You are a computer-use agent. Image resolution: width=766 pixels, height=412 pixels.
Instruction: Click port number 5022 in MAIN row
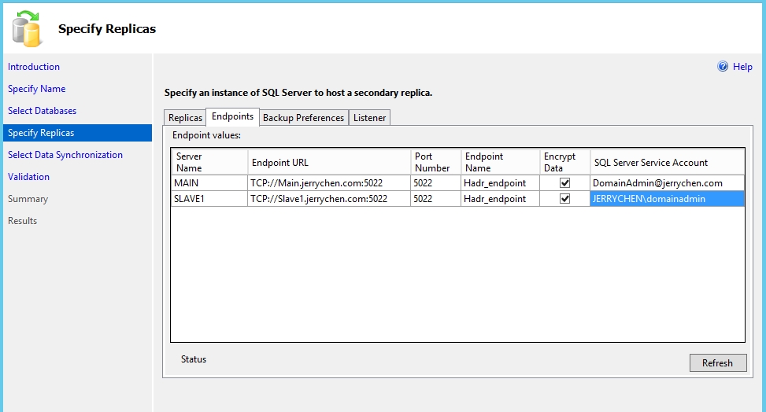[x=436, y=183]
